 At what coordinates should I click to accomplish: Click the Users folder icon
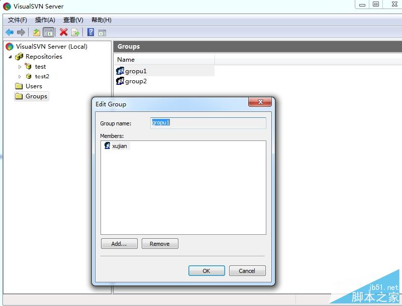(x=19, y=86)
